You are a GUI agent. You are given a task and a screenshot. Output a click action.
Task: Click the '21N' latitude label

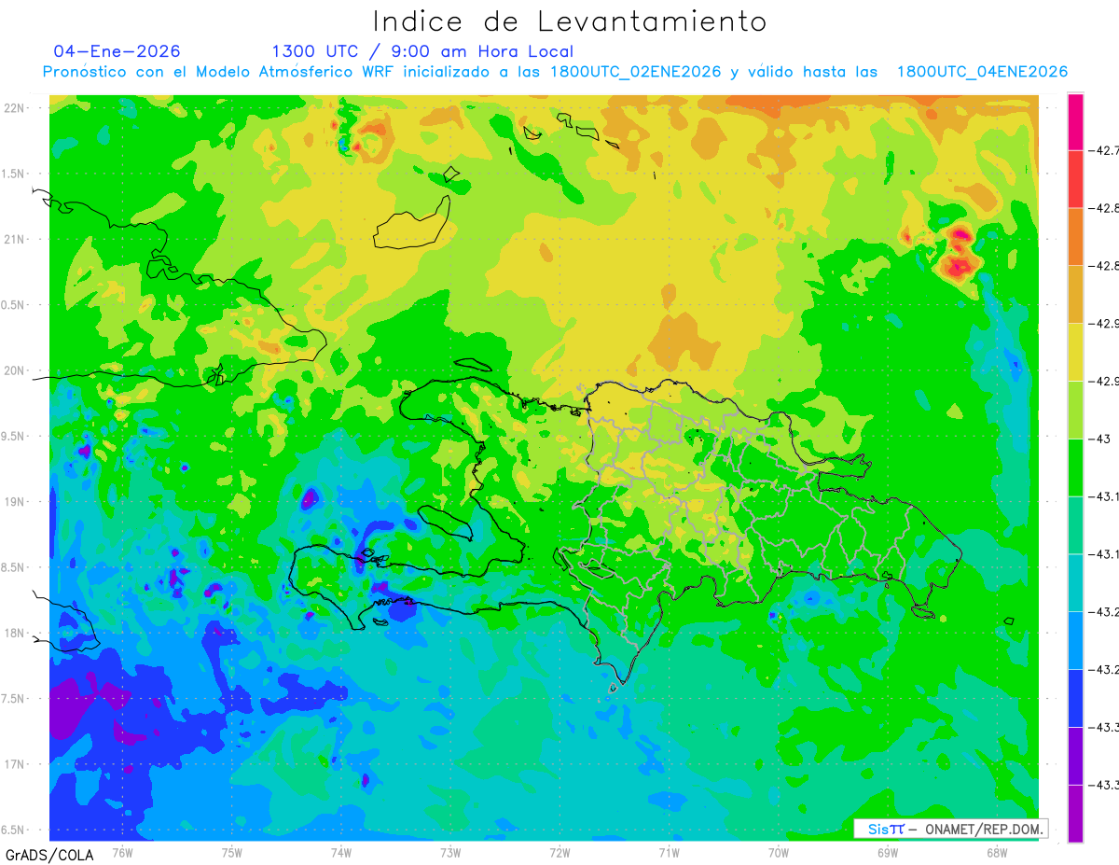click(16, 239)
